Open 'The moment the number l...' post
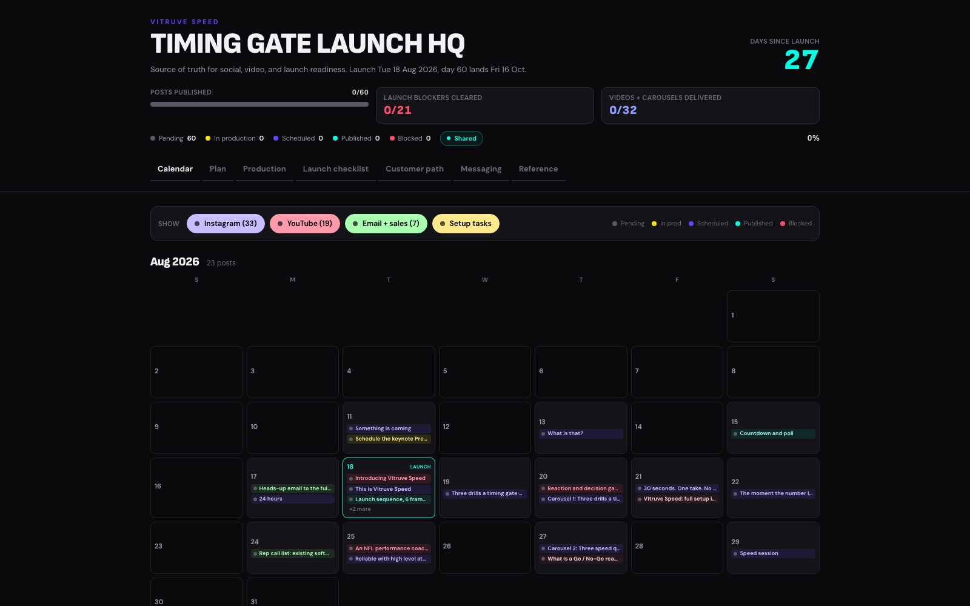 point(773,493)
